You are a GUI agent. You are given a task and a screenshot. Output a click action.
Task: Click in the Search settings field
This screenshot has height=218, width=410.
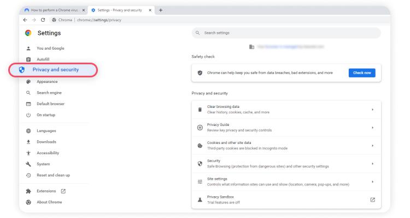tap(286, 33)
